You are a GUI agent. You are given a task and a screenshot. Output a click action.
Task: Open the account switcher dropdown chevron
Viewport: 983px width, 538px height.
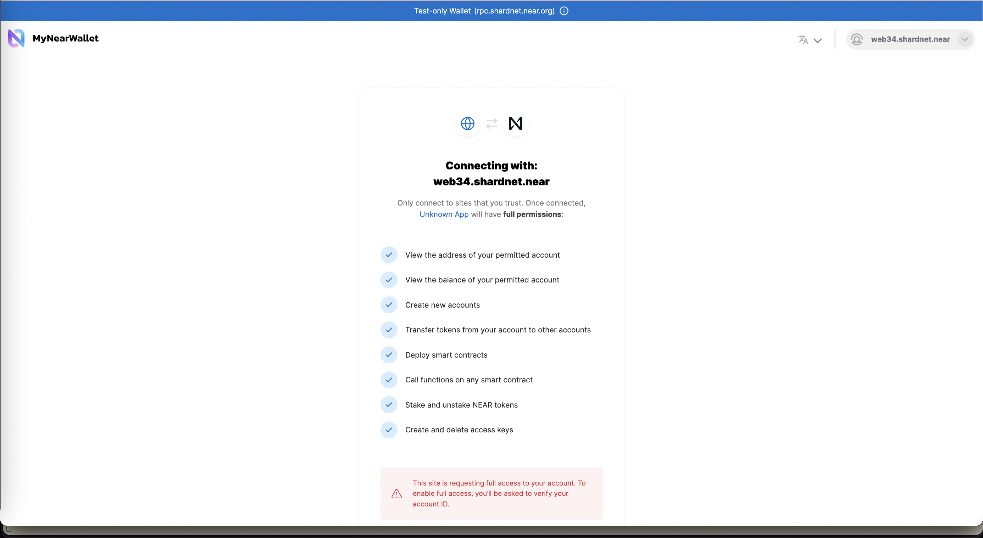(965, 39)
